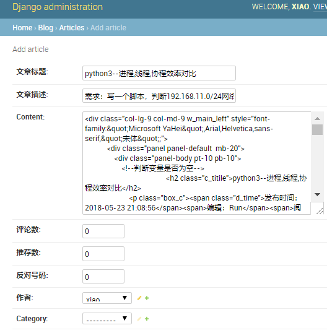The width and height of the screenshot is (327, 333).
Task: Open the Category dropdown
Action: pos(107,318)
